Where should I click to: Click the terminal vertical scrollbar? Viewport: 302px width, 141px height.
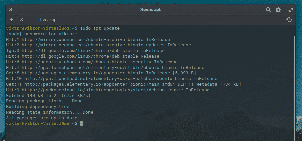(x=295, y=88)
